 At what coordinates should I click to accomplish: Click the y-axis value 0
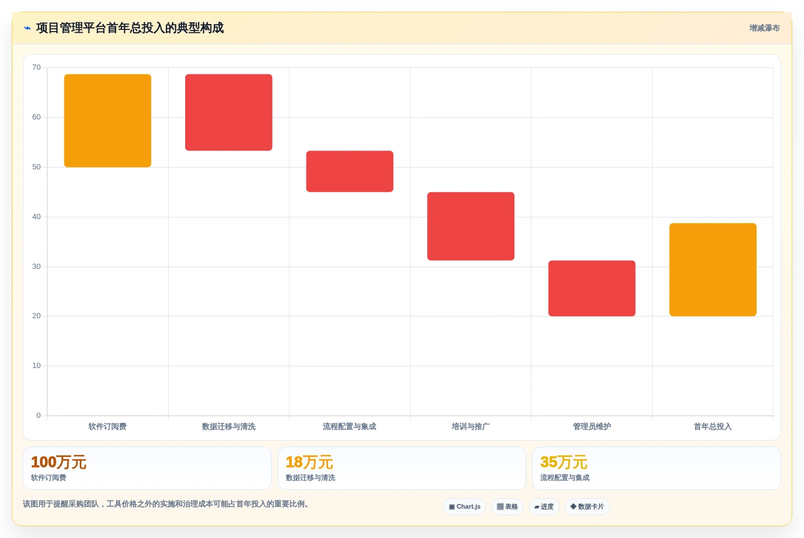pos(39,416)
